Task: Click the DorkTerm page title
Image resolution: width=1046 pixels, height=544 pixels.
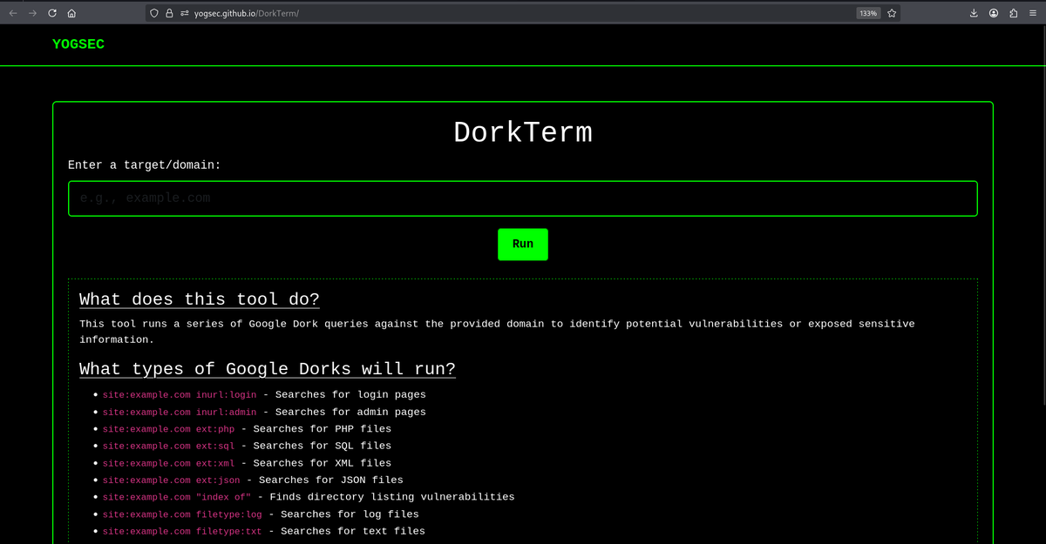Action: pyautogui.click(x=523, y=132)
